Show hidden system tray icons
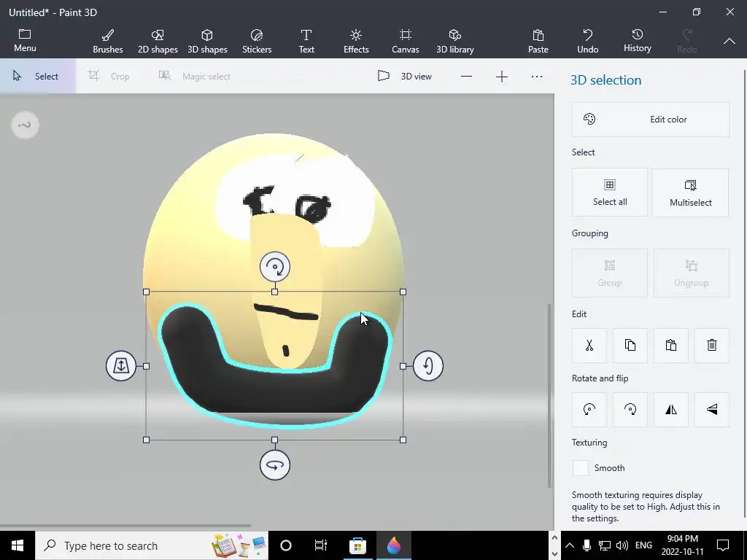Screen dimensions: 747x560 pos(570,545)
